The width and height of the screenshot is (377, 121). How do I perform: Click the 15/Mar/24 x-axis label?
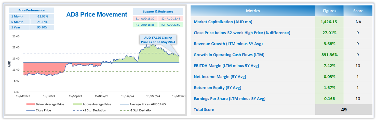pos(153,96)
